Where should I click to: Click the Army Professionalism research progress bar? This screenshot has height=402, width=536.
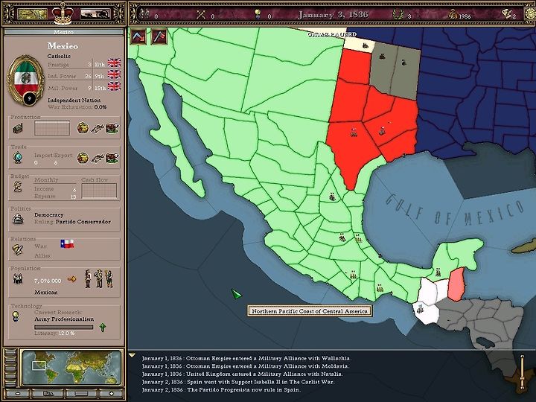[x=63, y=327]
